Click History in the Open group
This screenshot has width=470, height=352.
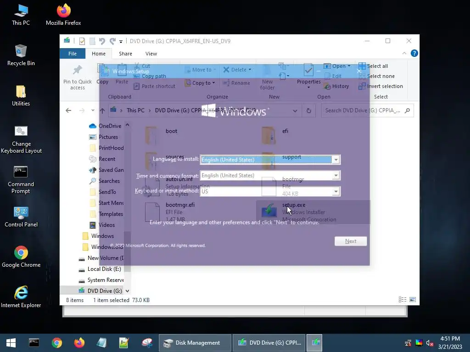tap(336, 86)
